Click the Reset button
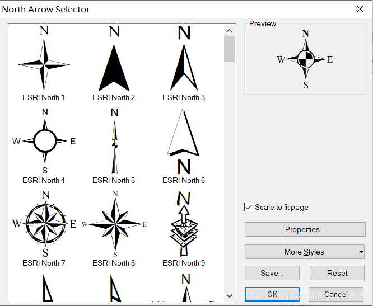This screenshot has height=306, width=373. (337, 273)
